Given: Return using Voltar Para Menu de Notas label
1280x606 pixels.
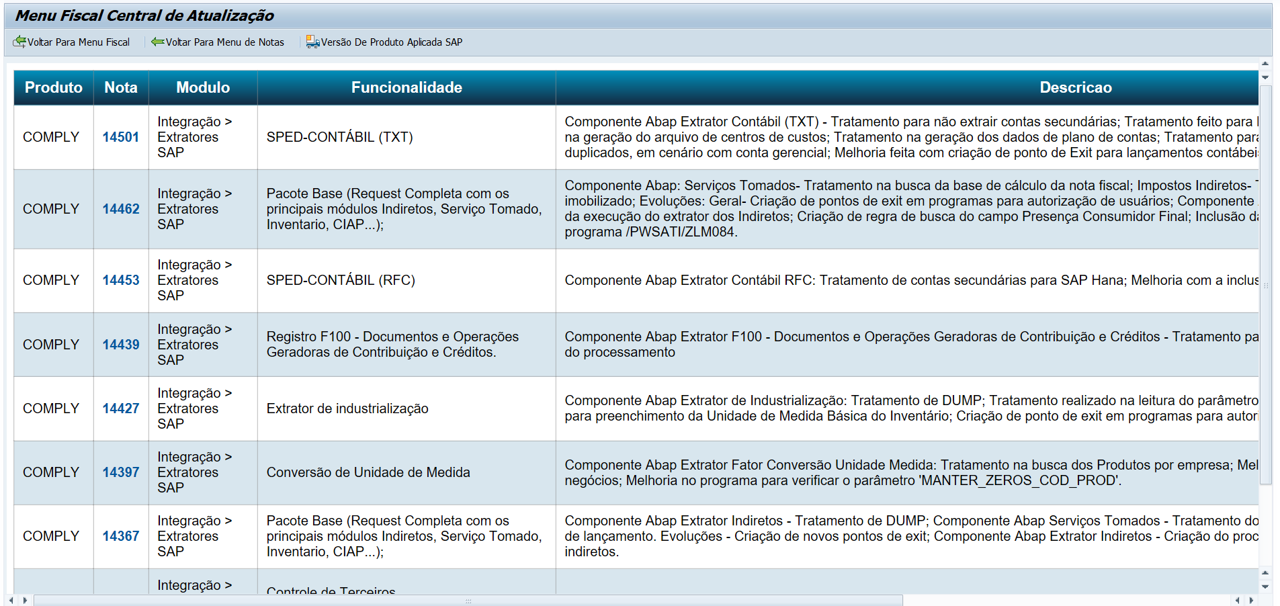Looking at the screenshot, I should 225,42.
